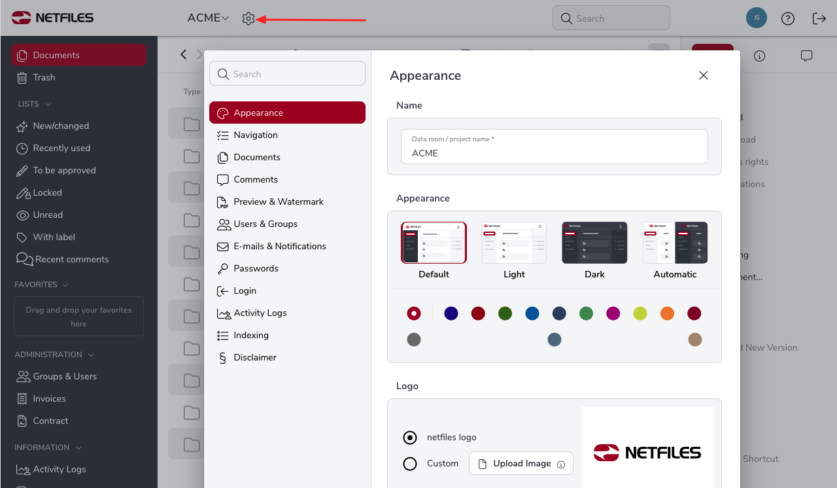Click Upload Image button
Viewport: 837px width, 488px height.
[x=521, y=463]
